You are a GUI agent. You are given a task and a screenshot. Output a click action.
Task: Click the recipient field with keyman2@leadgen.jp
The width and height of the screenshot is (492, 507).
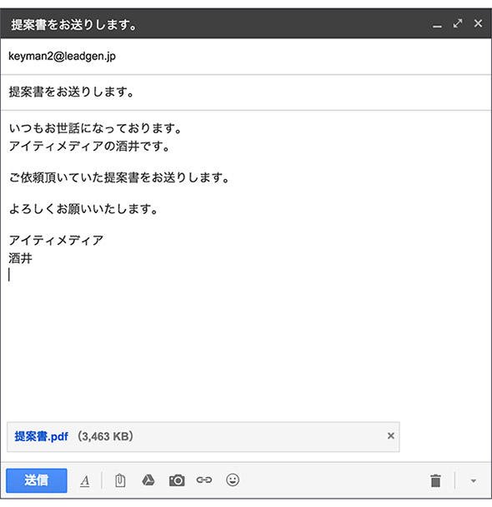pos(246,57)
